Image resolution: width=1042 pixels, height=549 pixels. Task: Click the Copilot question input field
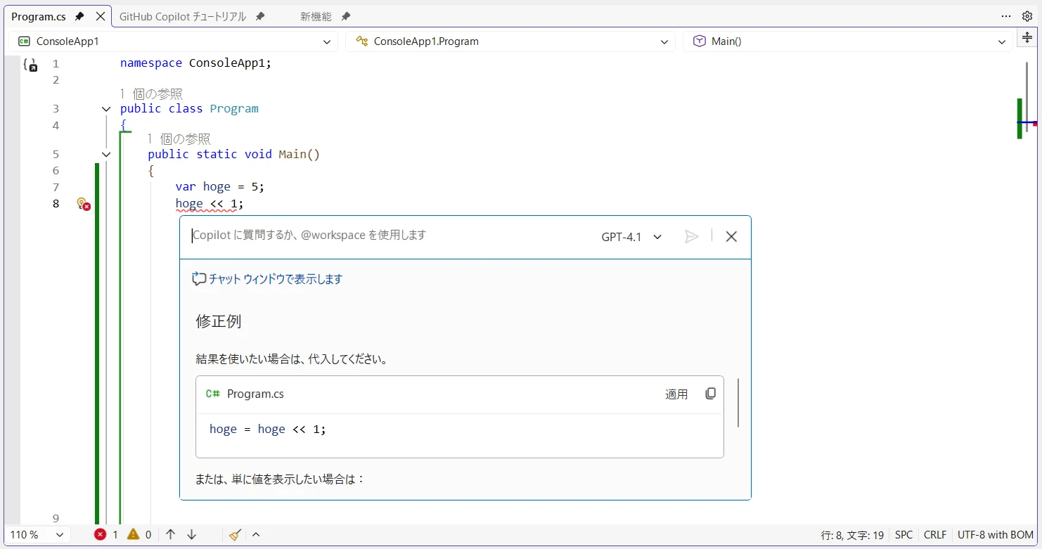tap(387, 235)
